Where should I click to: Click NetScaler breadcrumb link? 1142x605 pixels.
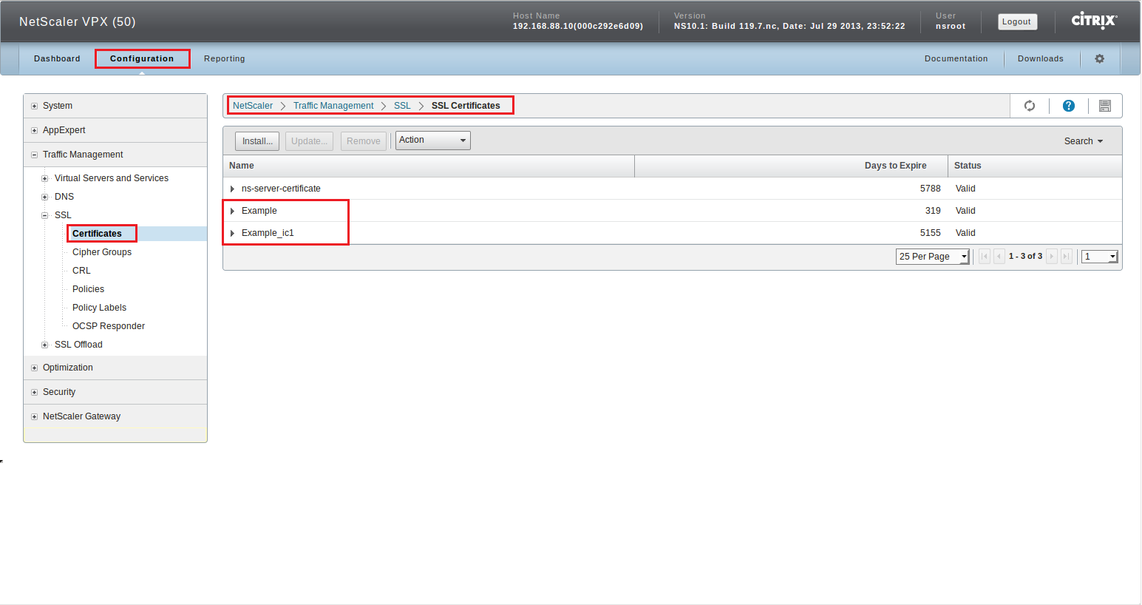pyautogui.click(x=253, y=106)
